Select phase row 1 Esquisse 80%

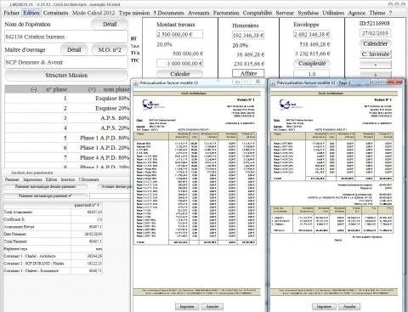tap(67, 99)
